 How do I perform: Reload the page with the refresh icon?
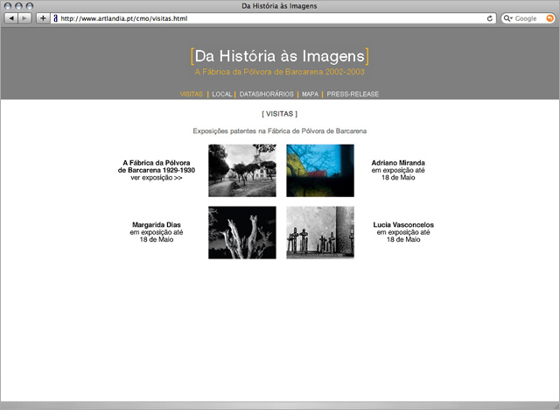[x=490, y=18]
